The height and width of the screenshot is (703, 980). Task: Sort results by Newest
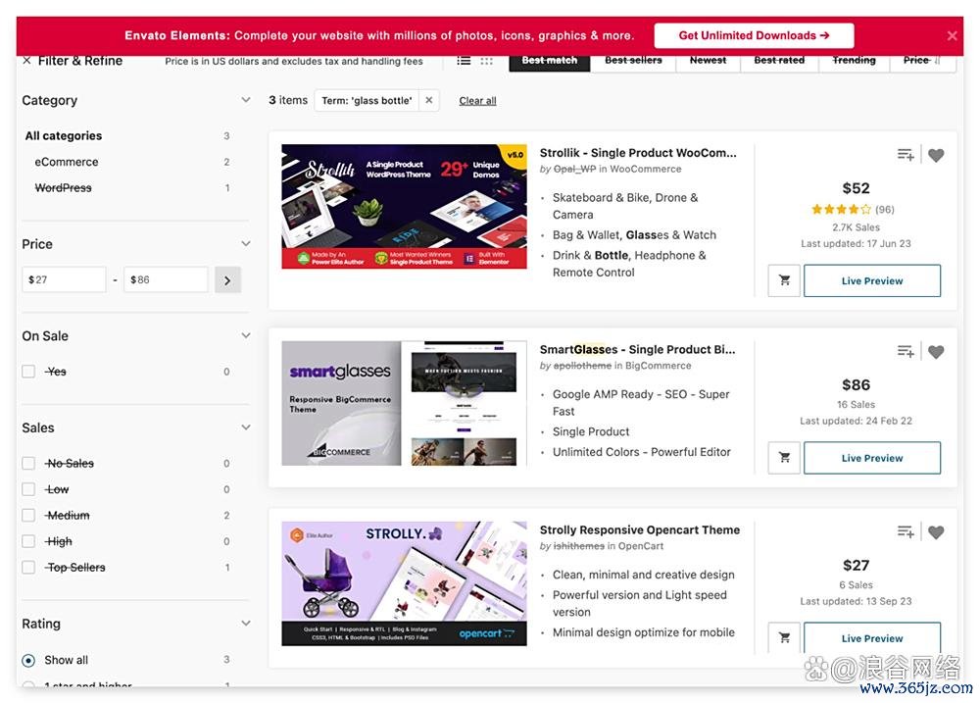pos(708,61)
